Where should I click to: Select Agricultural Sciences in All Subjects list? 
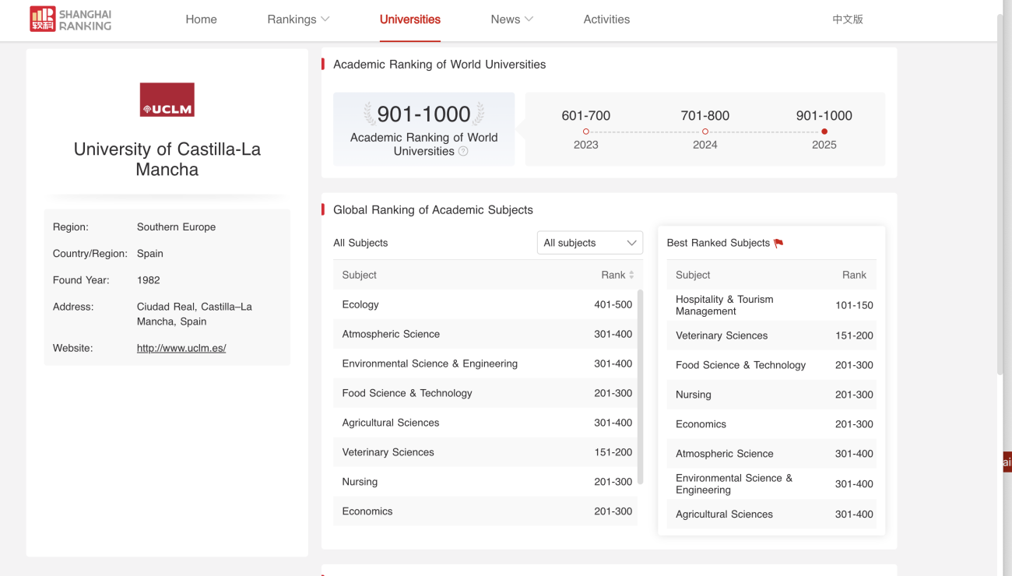pos(485,423)
